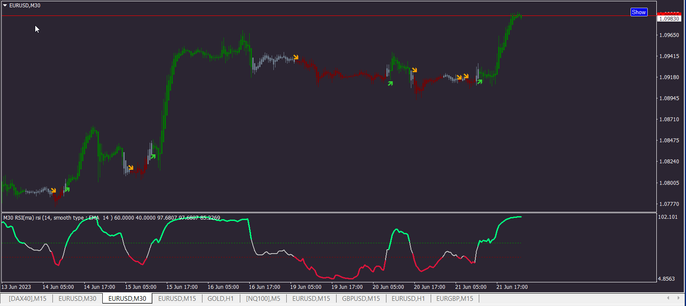Click the 15 Jun 17:00 time label
The width and height of the screenshot is (686, 306).
[182, 287]
